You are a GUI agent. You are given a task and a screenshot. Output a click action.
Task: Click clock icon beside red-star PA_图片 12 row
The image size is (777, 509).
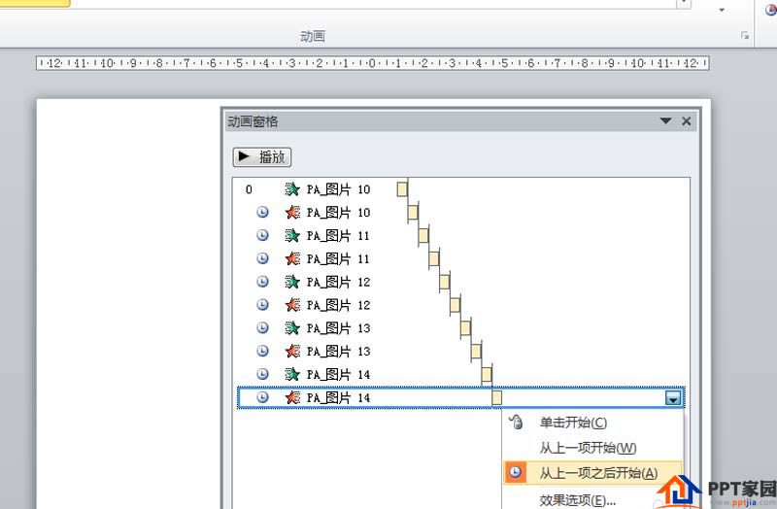click(x=262, y=305)
